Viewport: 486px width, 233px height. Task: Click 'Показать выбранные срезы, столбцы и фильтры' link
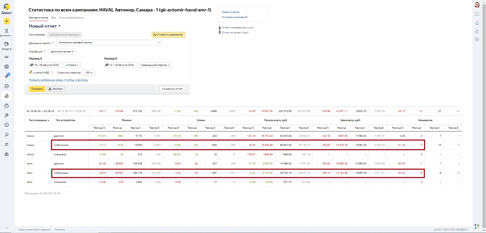tap(58, 80)
